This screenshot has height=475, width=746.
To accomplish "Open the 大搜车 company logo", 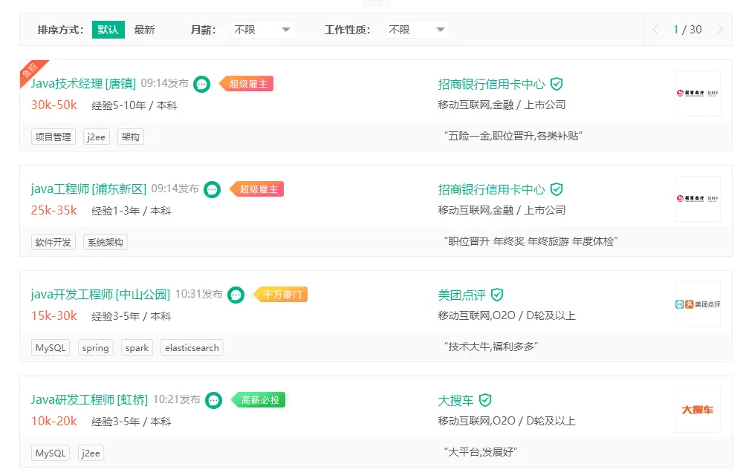I will pyautogui.click(x=698, y=410).
